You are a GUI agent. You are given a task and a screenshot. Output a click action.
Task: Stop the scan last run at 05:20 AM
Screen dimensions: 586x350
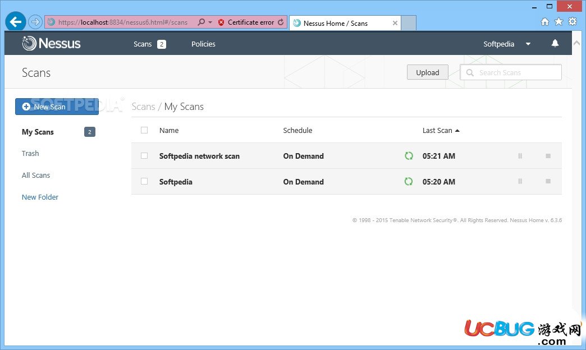tap(548, 182)
